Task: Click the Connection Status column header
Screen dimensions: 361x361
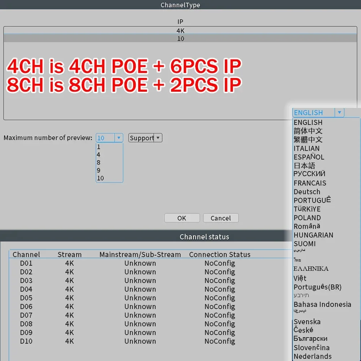Action: click(220, 255)
